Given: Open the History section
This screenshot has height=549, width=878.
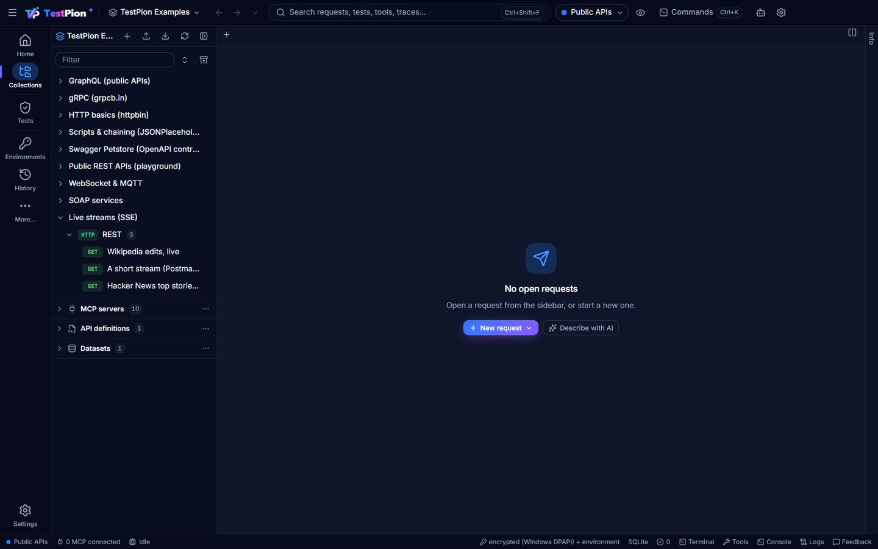Looking at the screenshot, I should point(25,180).
